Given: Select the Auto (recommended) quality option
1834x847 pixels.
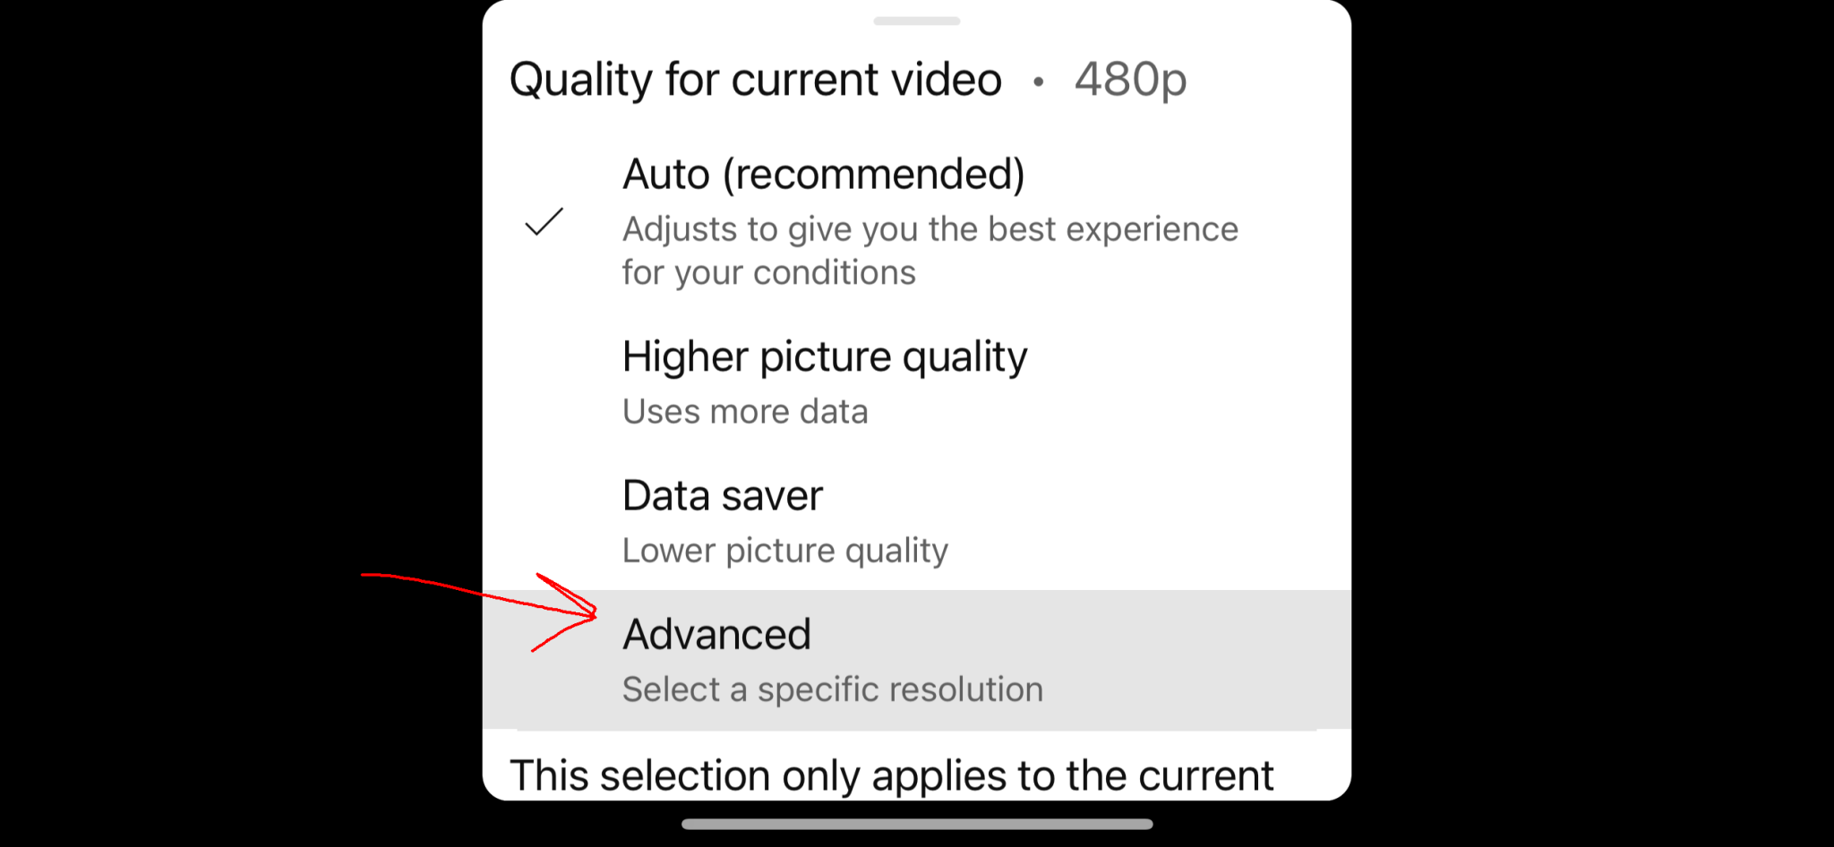Looking at the screenshot, I should coord(916,221).
